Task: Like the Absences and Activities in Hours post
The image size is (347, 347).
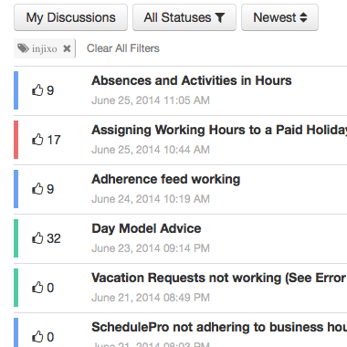Action: coord(37,90)
